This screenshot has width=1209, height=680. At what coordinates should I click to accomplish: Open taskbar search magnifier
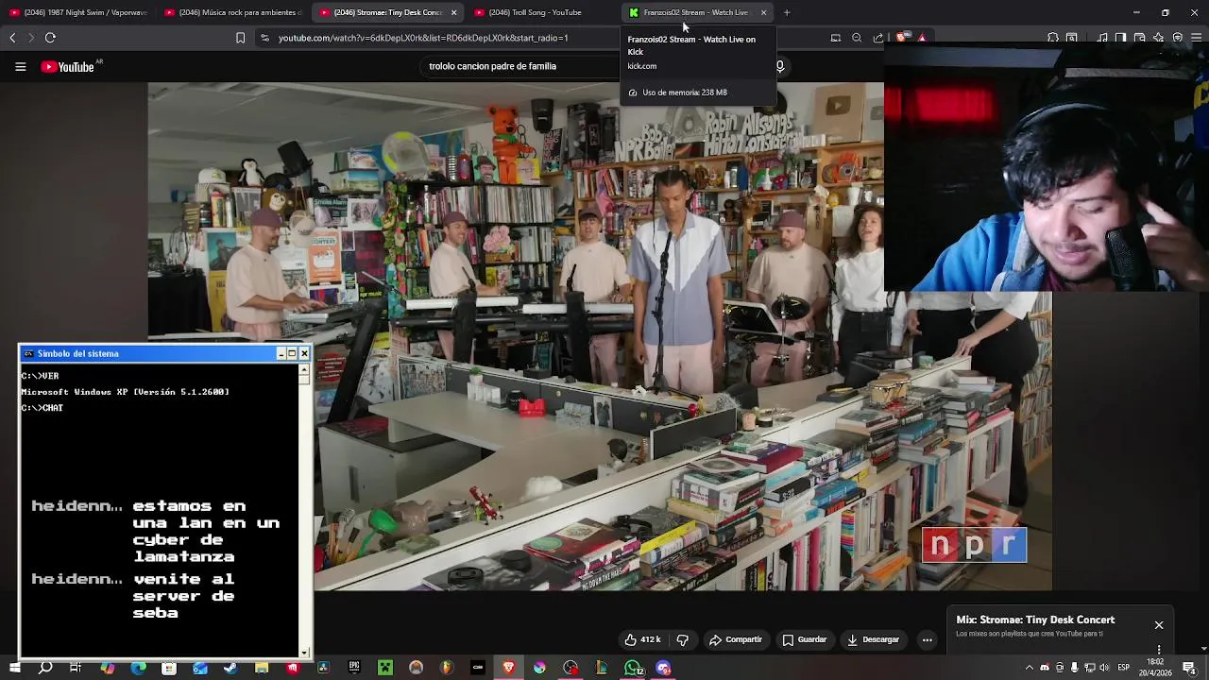point(45,669)
